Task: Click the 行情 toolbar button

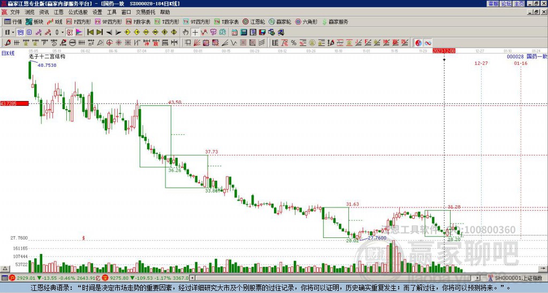Action: [x=13, y=21]
